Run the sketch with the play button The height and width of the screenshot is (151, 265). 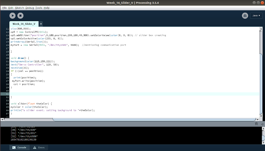[x=12, y=16]
